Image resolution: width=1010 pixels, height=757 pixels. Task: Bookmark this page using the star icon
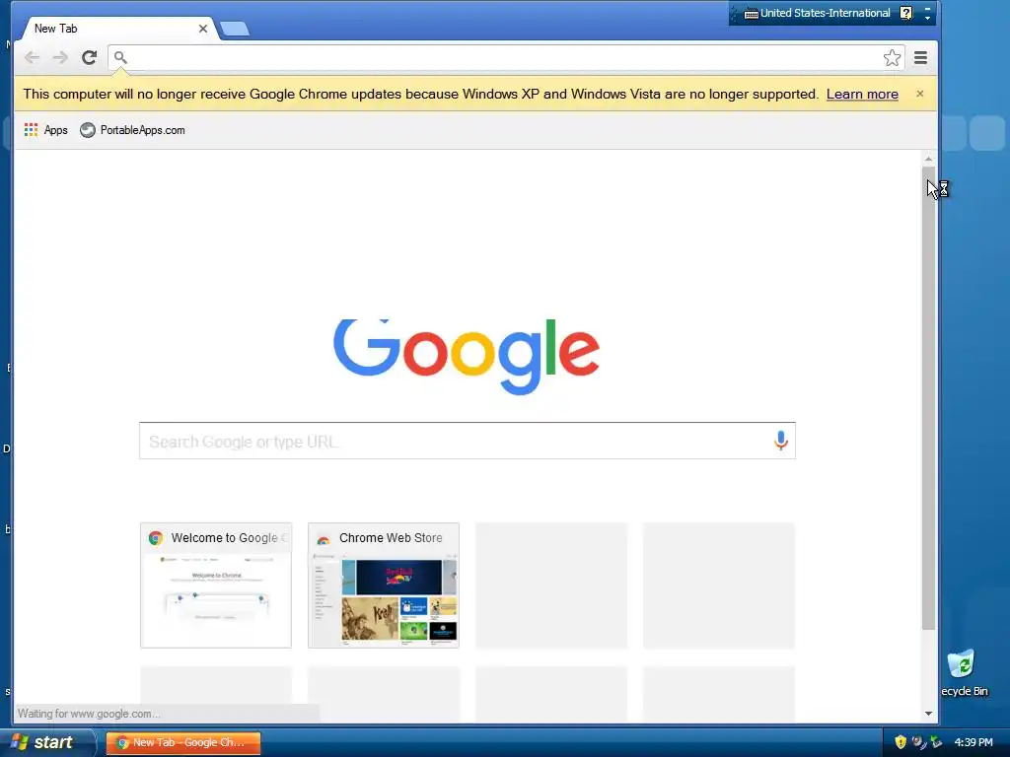(x=892, y=58)
